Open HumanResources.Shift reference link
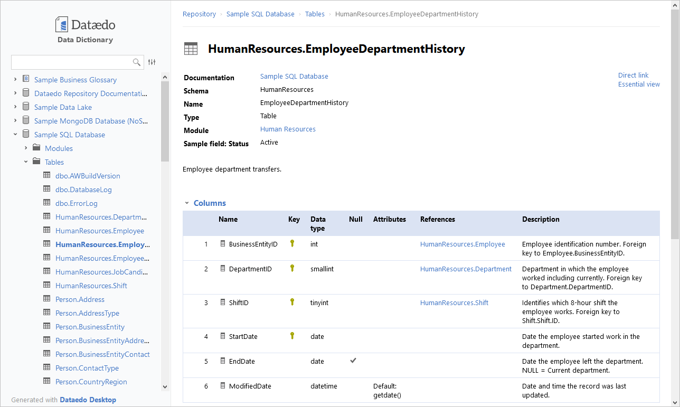The width and height of the screenshot is (680, 407). [454, 302]
